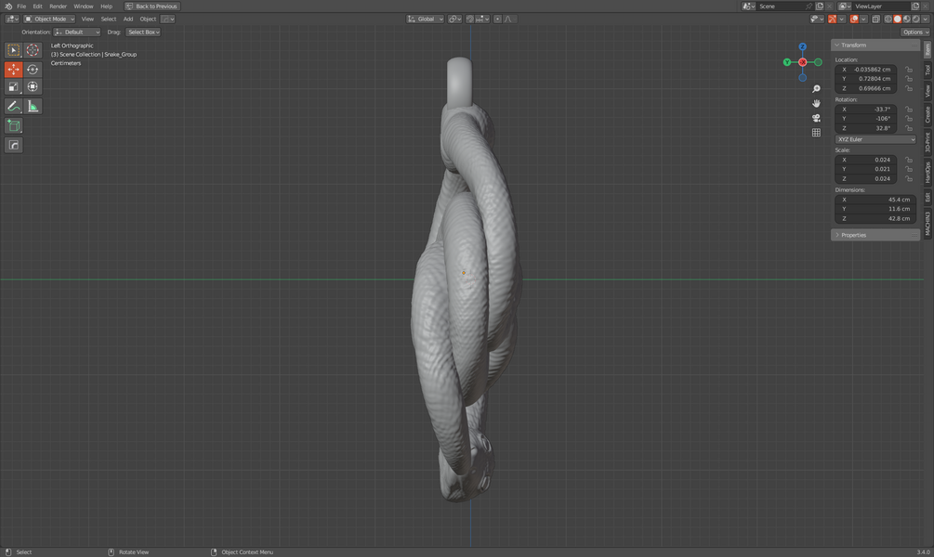This screenshot has height=557, width=934.
Task: Expand the Properties panel
Action: [875, 235]
